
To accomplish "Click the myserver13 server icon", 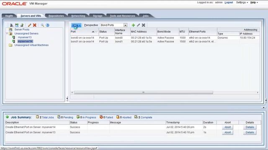I will [x=14, y=37].
